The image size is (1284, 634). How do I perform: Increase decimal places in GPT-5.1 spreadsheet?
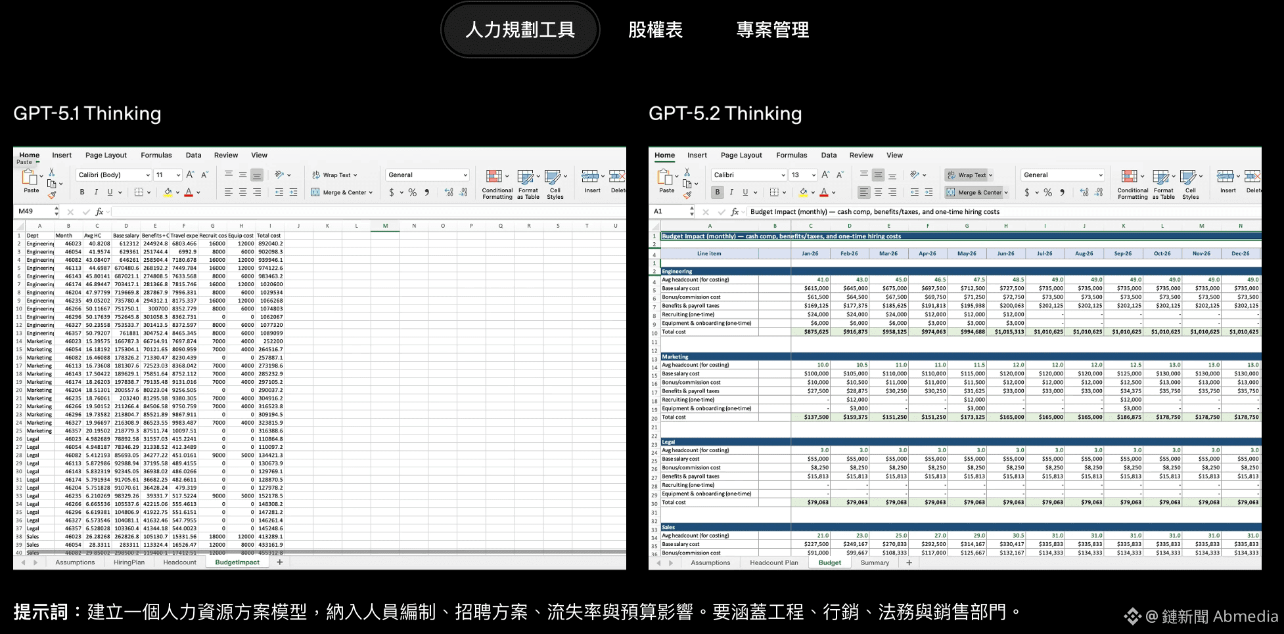[x=449, y=192]
